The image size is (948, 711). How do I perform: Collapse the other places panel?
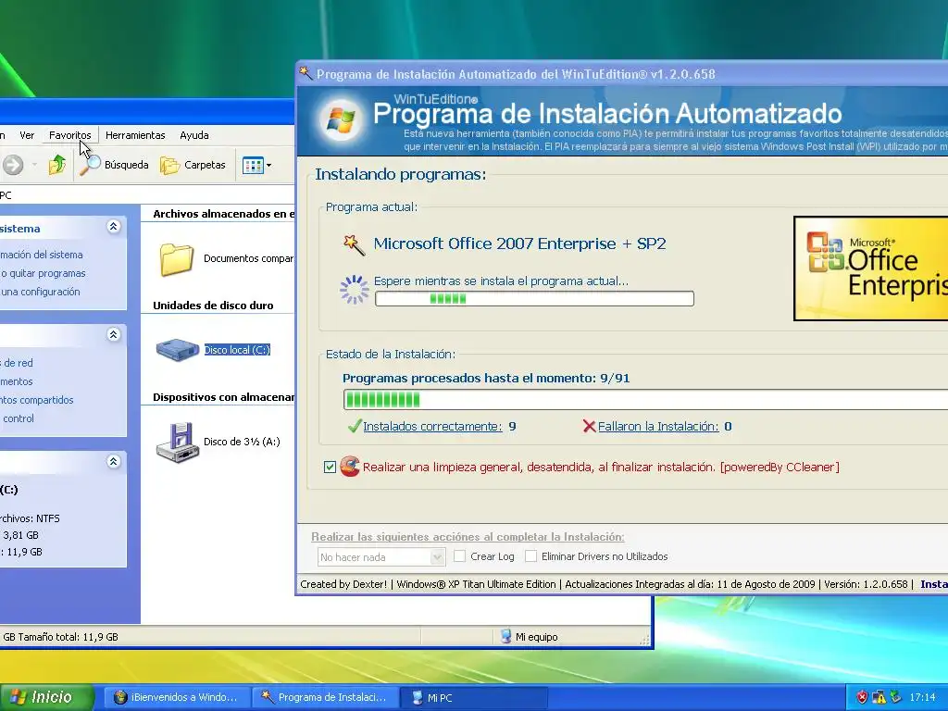click(113, 335)
